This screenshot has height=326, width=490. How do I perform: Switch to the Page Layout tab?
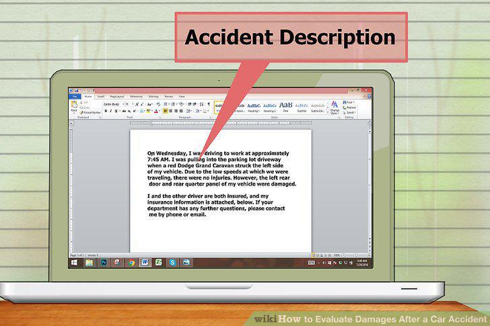(x=117, y=97)
